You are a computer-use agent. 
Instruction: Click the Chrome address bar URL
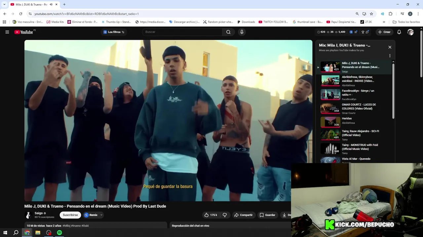click(x=87, y=14)
